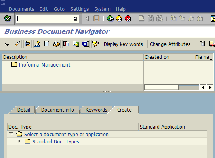Click the Create New Session icon

click(x=213, y=19)
